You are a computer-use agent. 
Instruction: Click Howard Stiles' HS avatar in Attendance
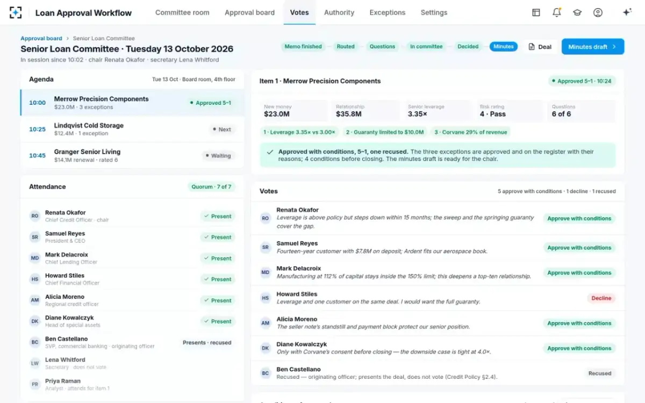coord(35,279)
